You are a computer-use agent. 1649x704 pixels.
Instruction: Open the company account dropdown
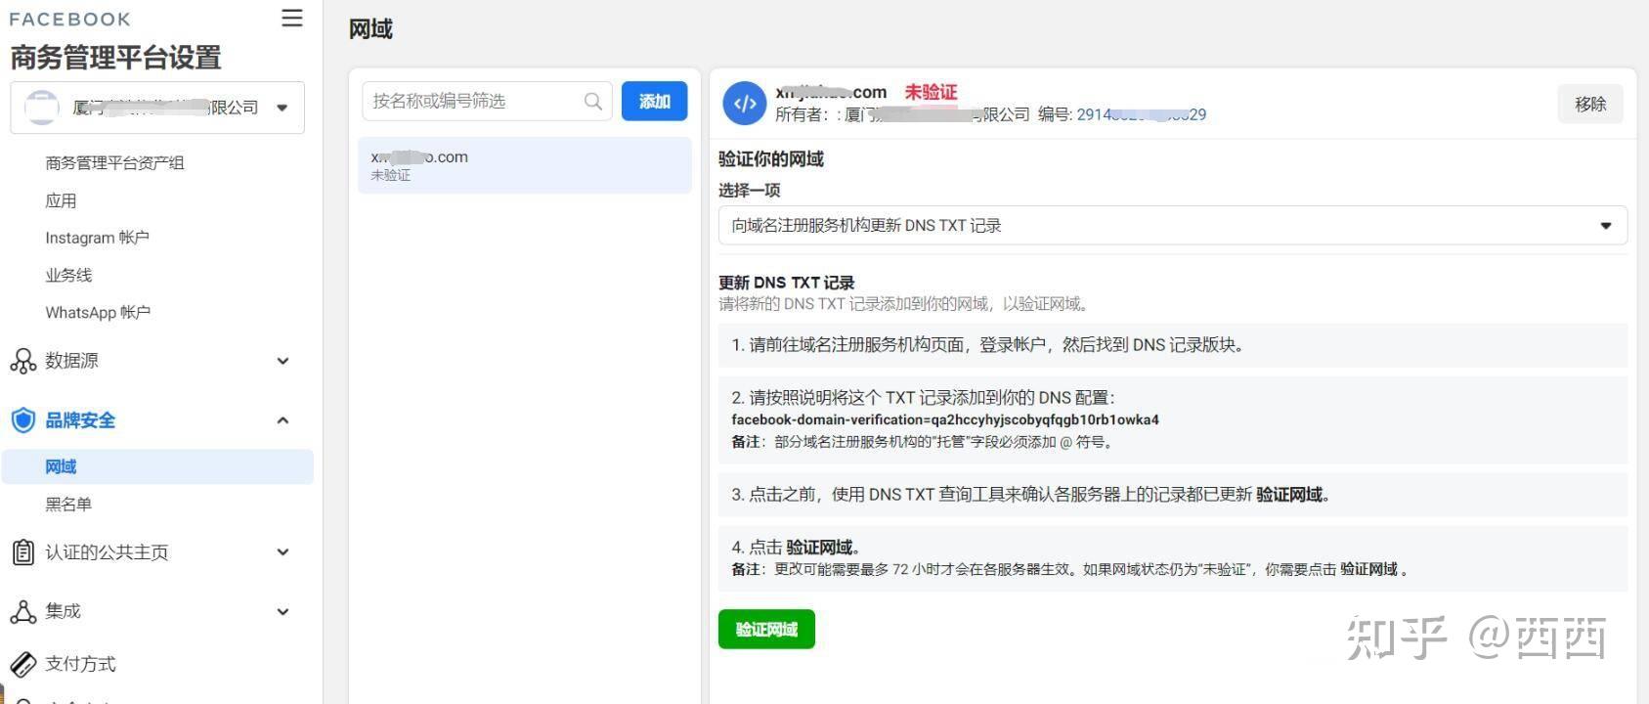click(157, 108)
